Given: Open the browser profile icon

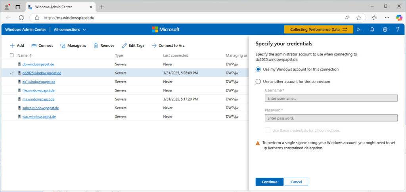Looking at the screenshot, I should click(x=7, y=7).
